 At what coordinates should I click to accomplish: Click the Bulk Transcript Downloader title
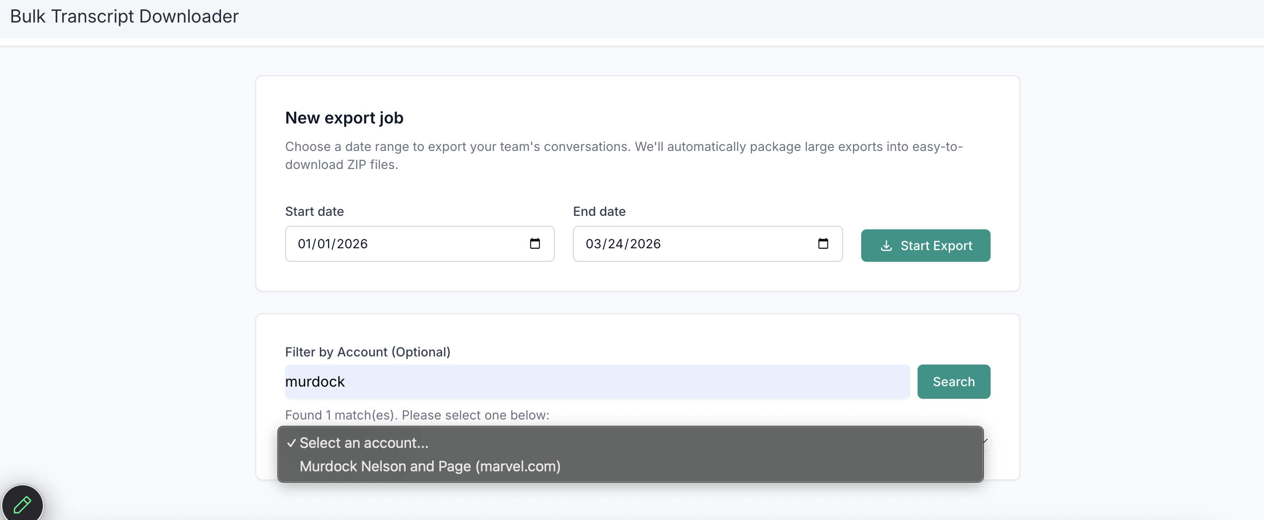pyautogui.click(x=124, y=16)
